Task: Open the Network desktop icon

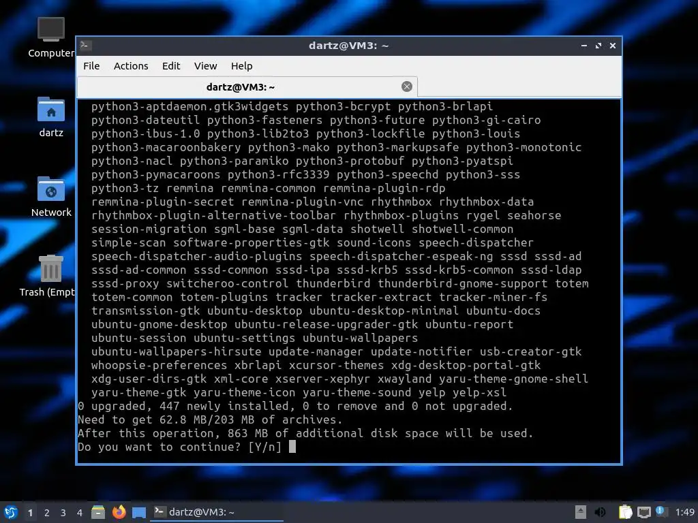Action: [x=50, y=197]
